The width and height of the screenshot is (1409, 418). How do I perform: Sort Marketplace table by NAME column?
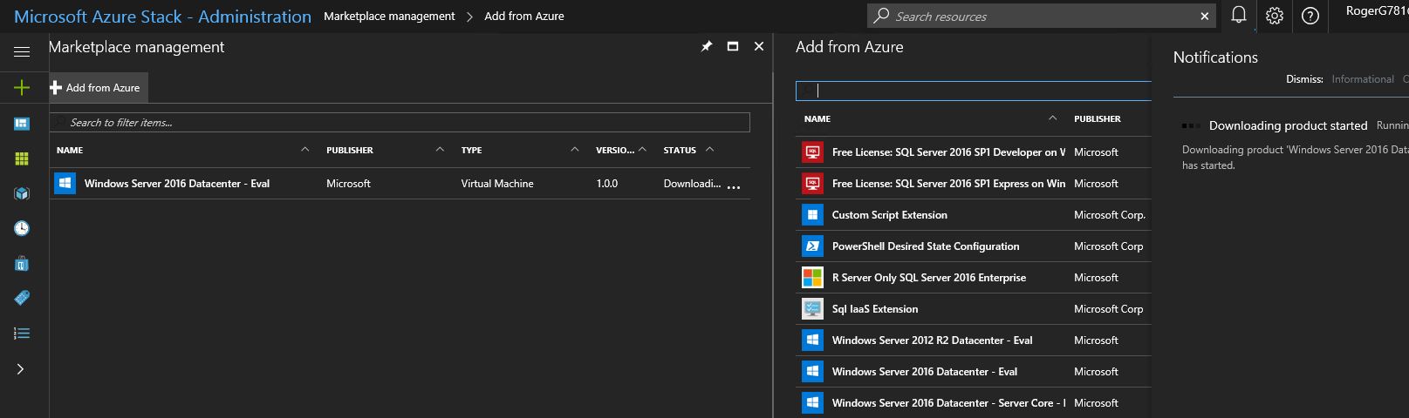70,150
